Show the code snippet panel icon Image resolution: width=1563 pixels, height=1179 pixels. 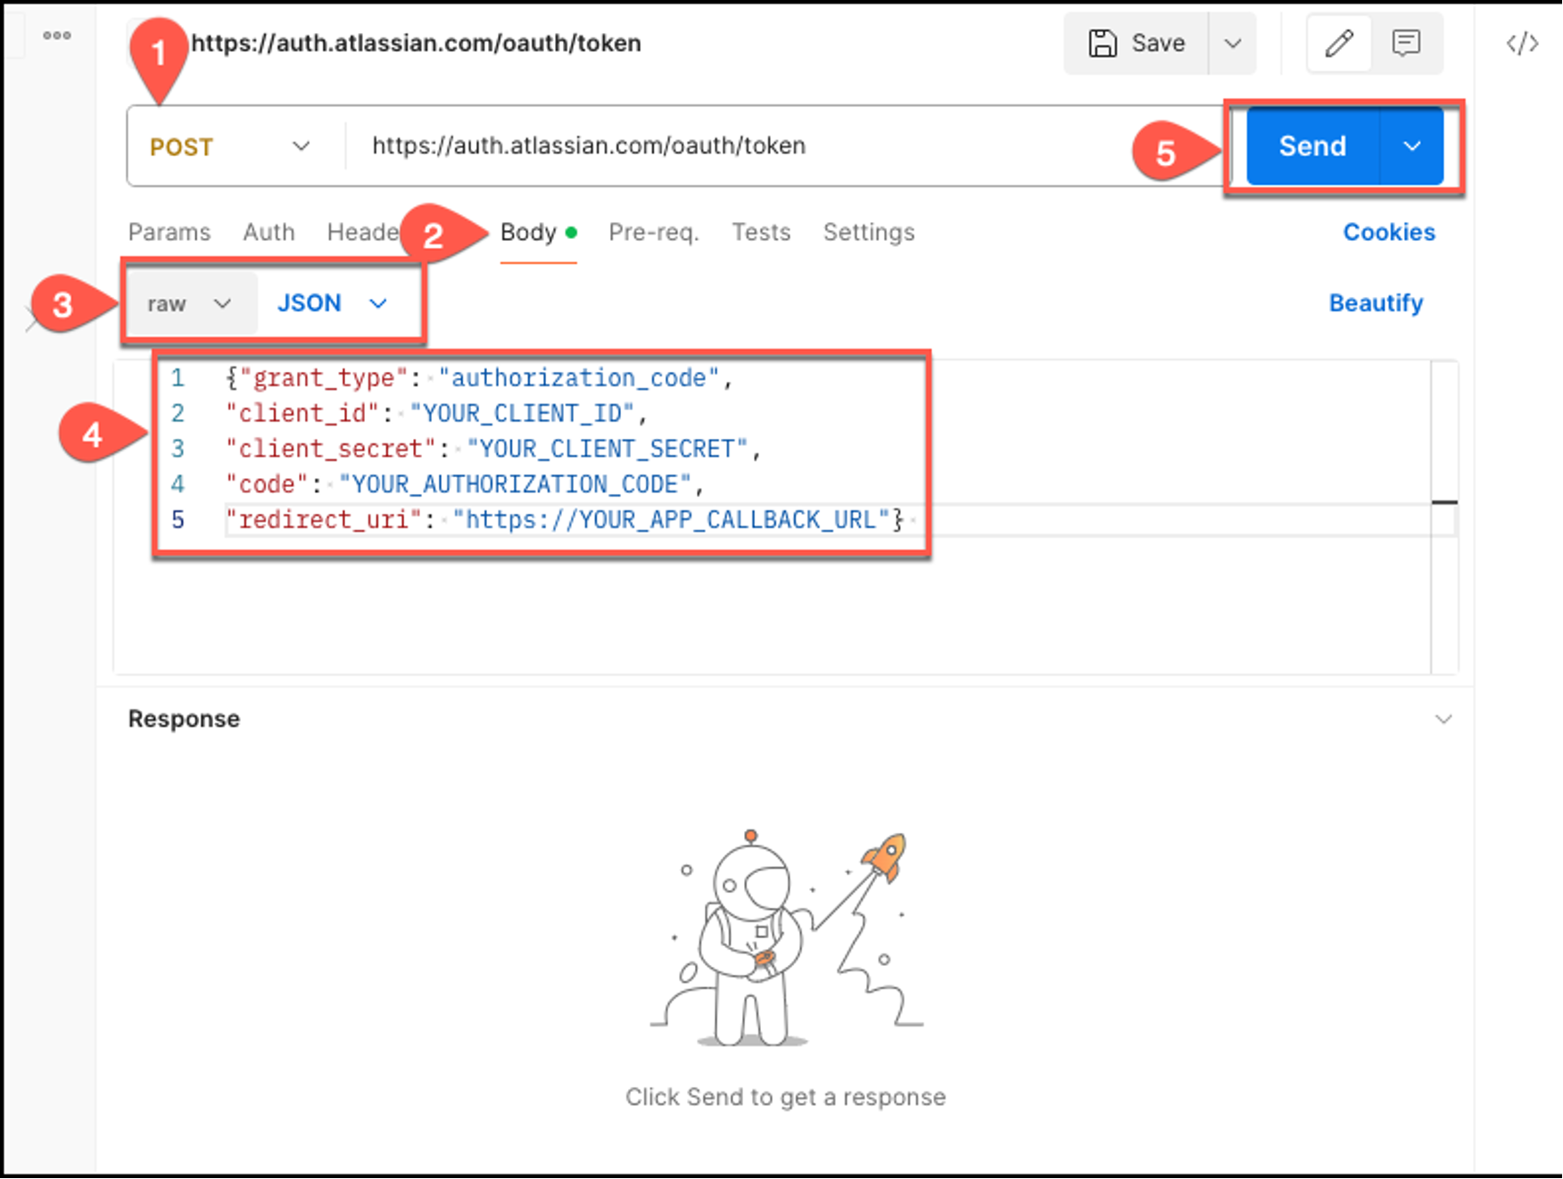click(1522, 44)
